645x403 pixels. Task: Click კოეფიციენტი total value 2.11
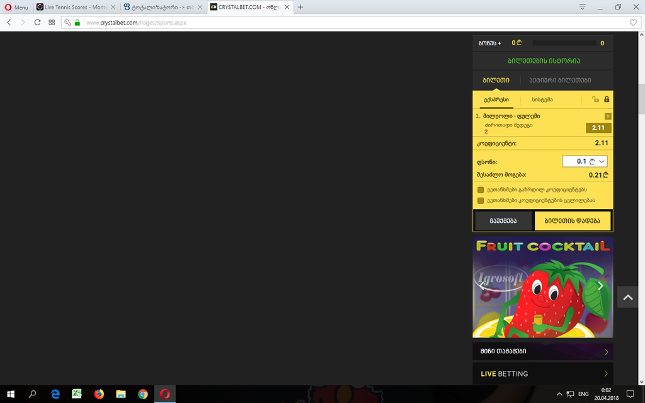coord(602,143)
